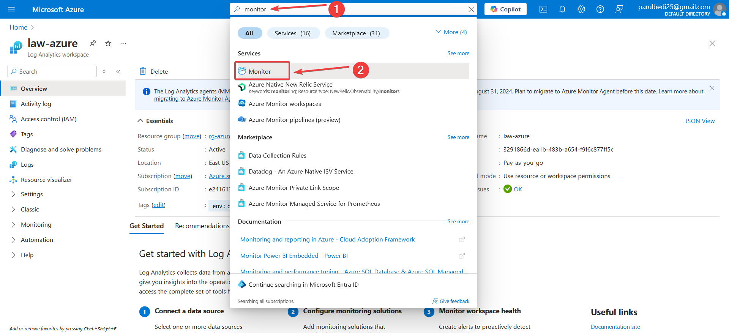Viewport: 729px width, 333px height.
Task: Open Resource visualizer
Action: pyautogui.click(x=63, y=180)
